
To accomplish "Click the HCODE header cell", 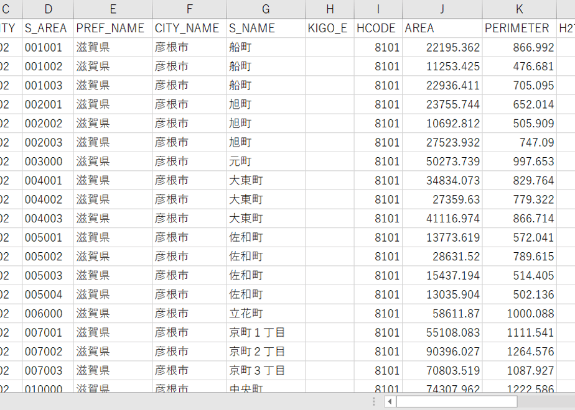I will (x=378, y=28).
